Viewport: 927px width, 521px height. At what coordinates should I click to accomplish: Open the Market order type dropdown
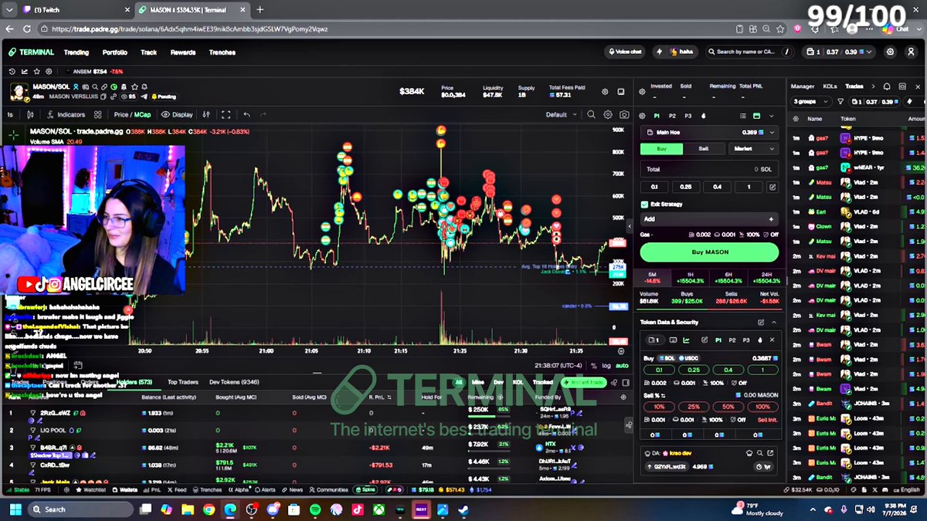(752, 148)
